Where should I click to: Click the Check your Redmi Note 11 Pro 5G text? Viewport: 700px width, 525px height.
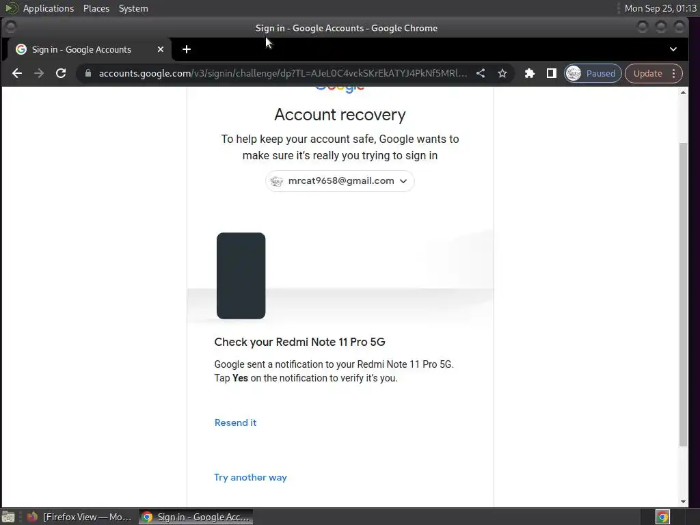coord(299,342)
